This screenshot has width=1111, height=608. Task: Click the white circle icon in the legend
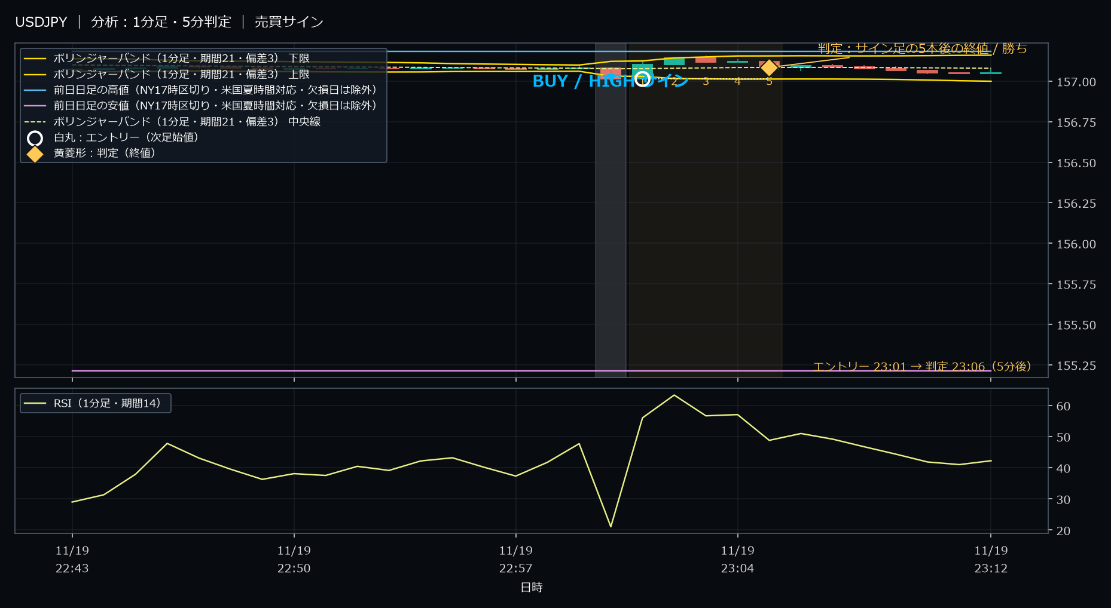(35, 139)
